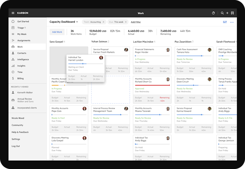Click avatar on Cash Flow Assessment card
This screenshot has width=245, height=169.
click(209, 50)
